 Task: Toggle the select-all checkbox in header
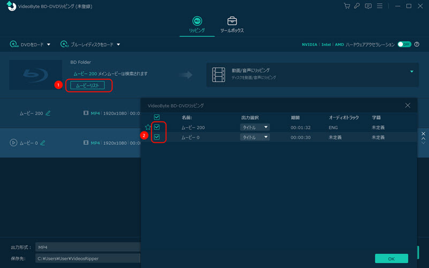tap(157, 117)
